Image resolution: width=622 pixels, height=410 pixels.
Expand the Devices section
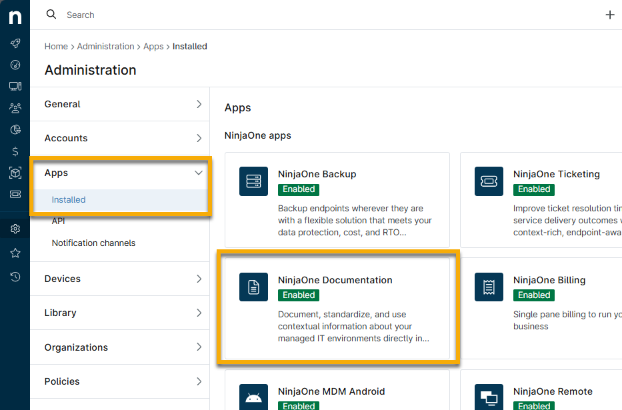pyautogui.click(x=120, y=279)
